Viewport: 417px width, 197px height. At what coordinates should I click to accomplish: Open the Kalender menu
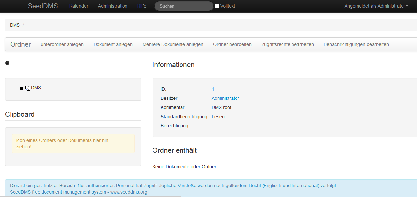pos(79,6)
